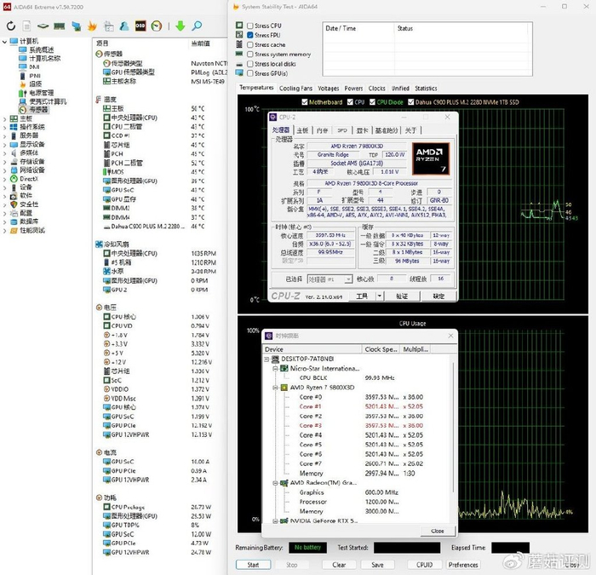Enable the Stress CPU checkbox

click(249, 26)
